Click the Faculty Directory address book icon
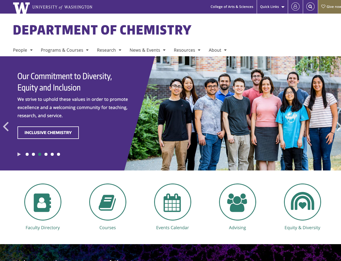 click(x=43, y=202)
